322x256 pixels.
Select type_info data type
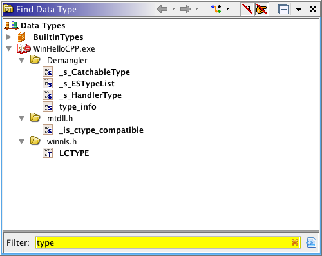pos(78,107)
